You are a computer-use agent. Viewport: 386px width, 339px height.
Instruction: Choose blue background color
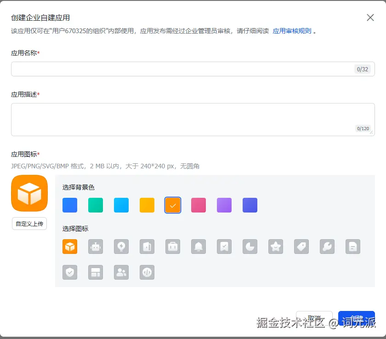(70, 205)
